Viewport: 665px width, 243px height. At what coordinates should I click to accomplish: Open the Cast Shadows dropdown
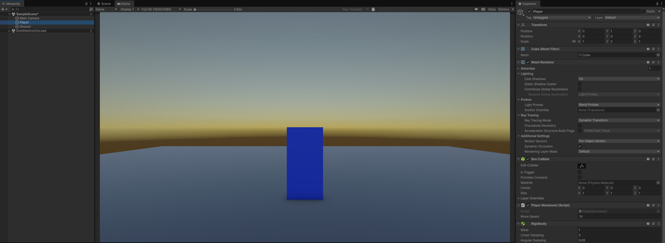point(619,79)
